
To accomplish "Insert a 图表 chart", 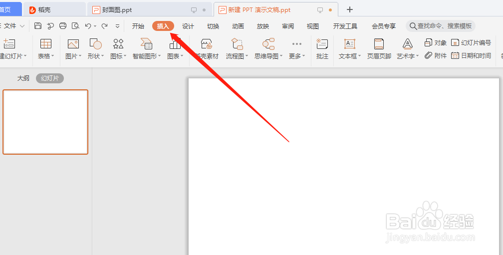I will (x=175, y=43).
